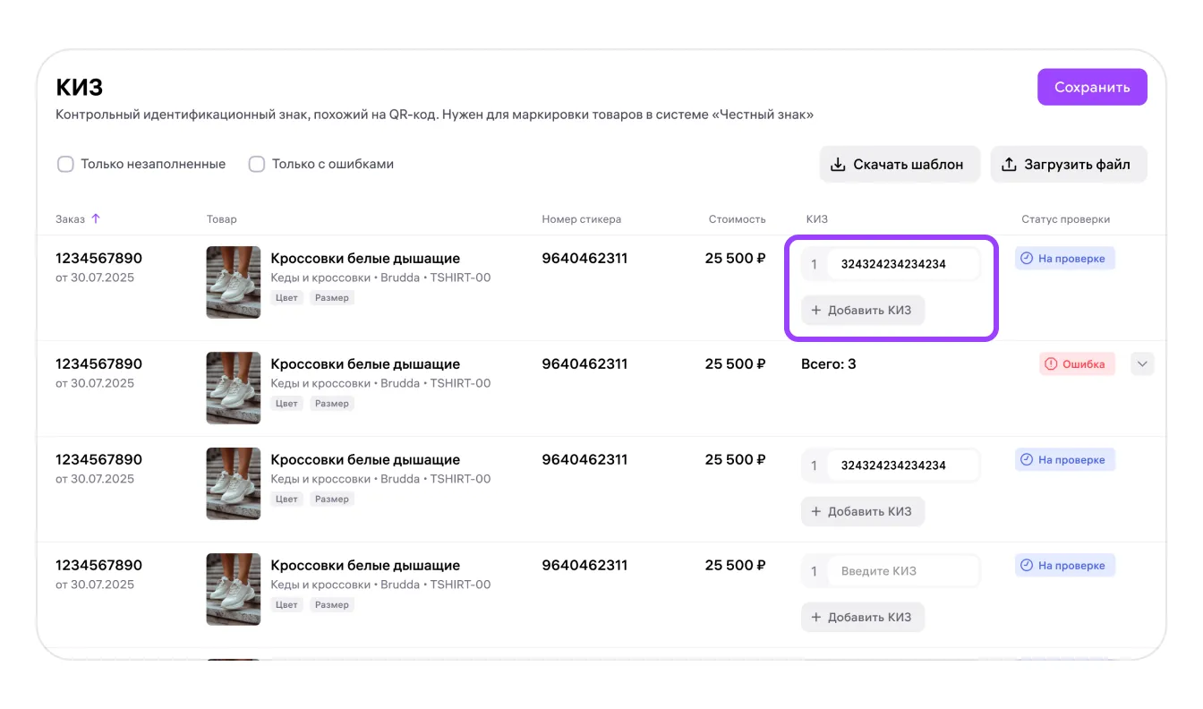Download template via Скачать шаблон
This screenshot has height=709, width=1203.
click(x=899, y=165)
